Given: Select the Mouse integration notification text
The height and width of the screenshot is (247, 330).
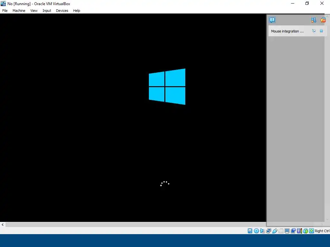Looking at the screenshot, I should (x=287, y=31).
